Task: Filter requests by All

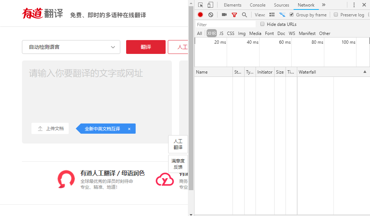Action: click(199, 34)
